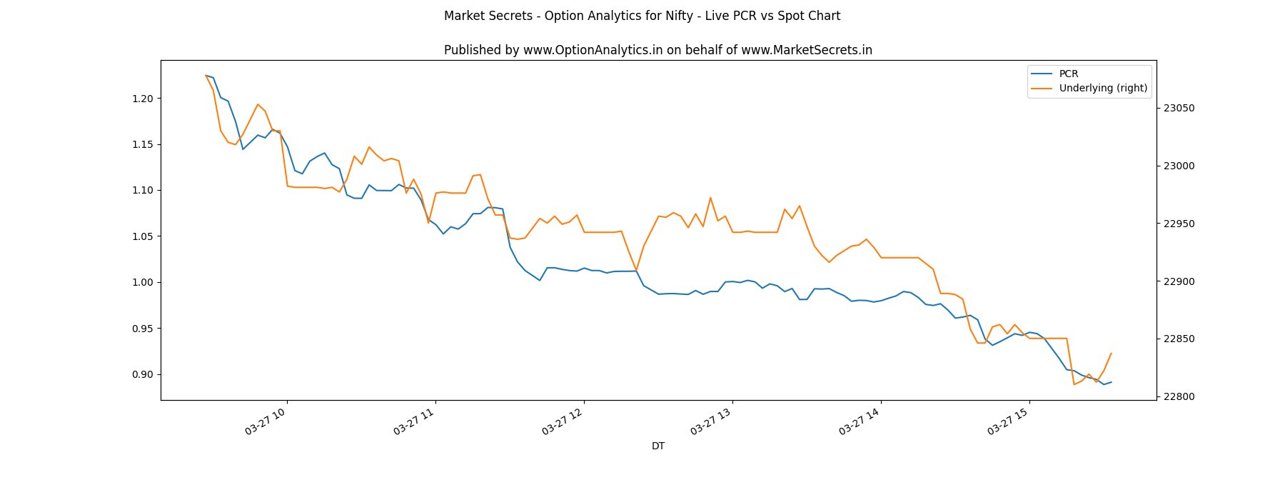Click the 03-27 10 time tick label
This screenshot has width=1285, height=500.
point(266,421)
